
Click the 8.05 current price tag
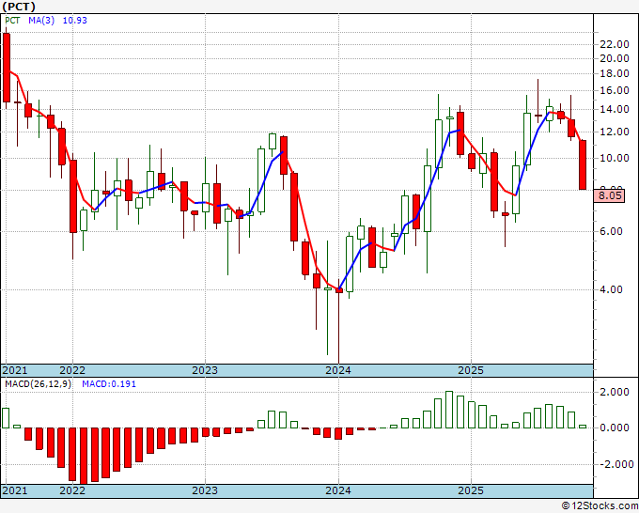[610, 195]
